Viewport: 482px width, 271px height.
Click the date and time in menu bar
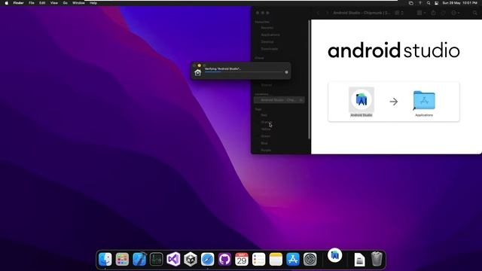tap(460, 3)
